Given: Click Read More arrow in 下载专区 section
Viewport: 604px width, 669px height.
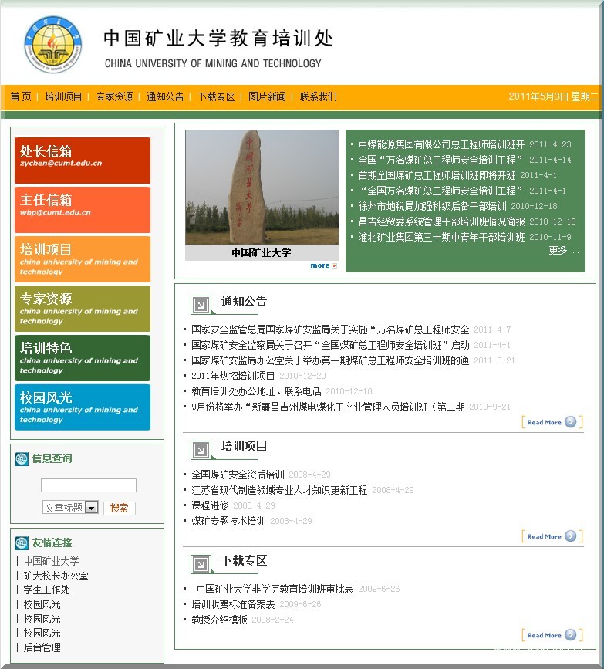Looking at the screenshot, I should tap(570, 634).
